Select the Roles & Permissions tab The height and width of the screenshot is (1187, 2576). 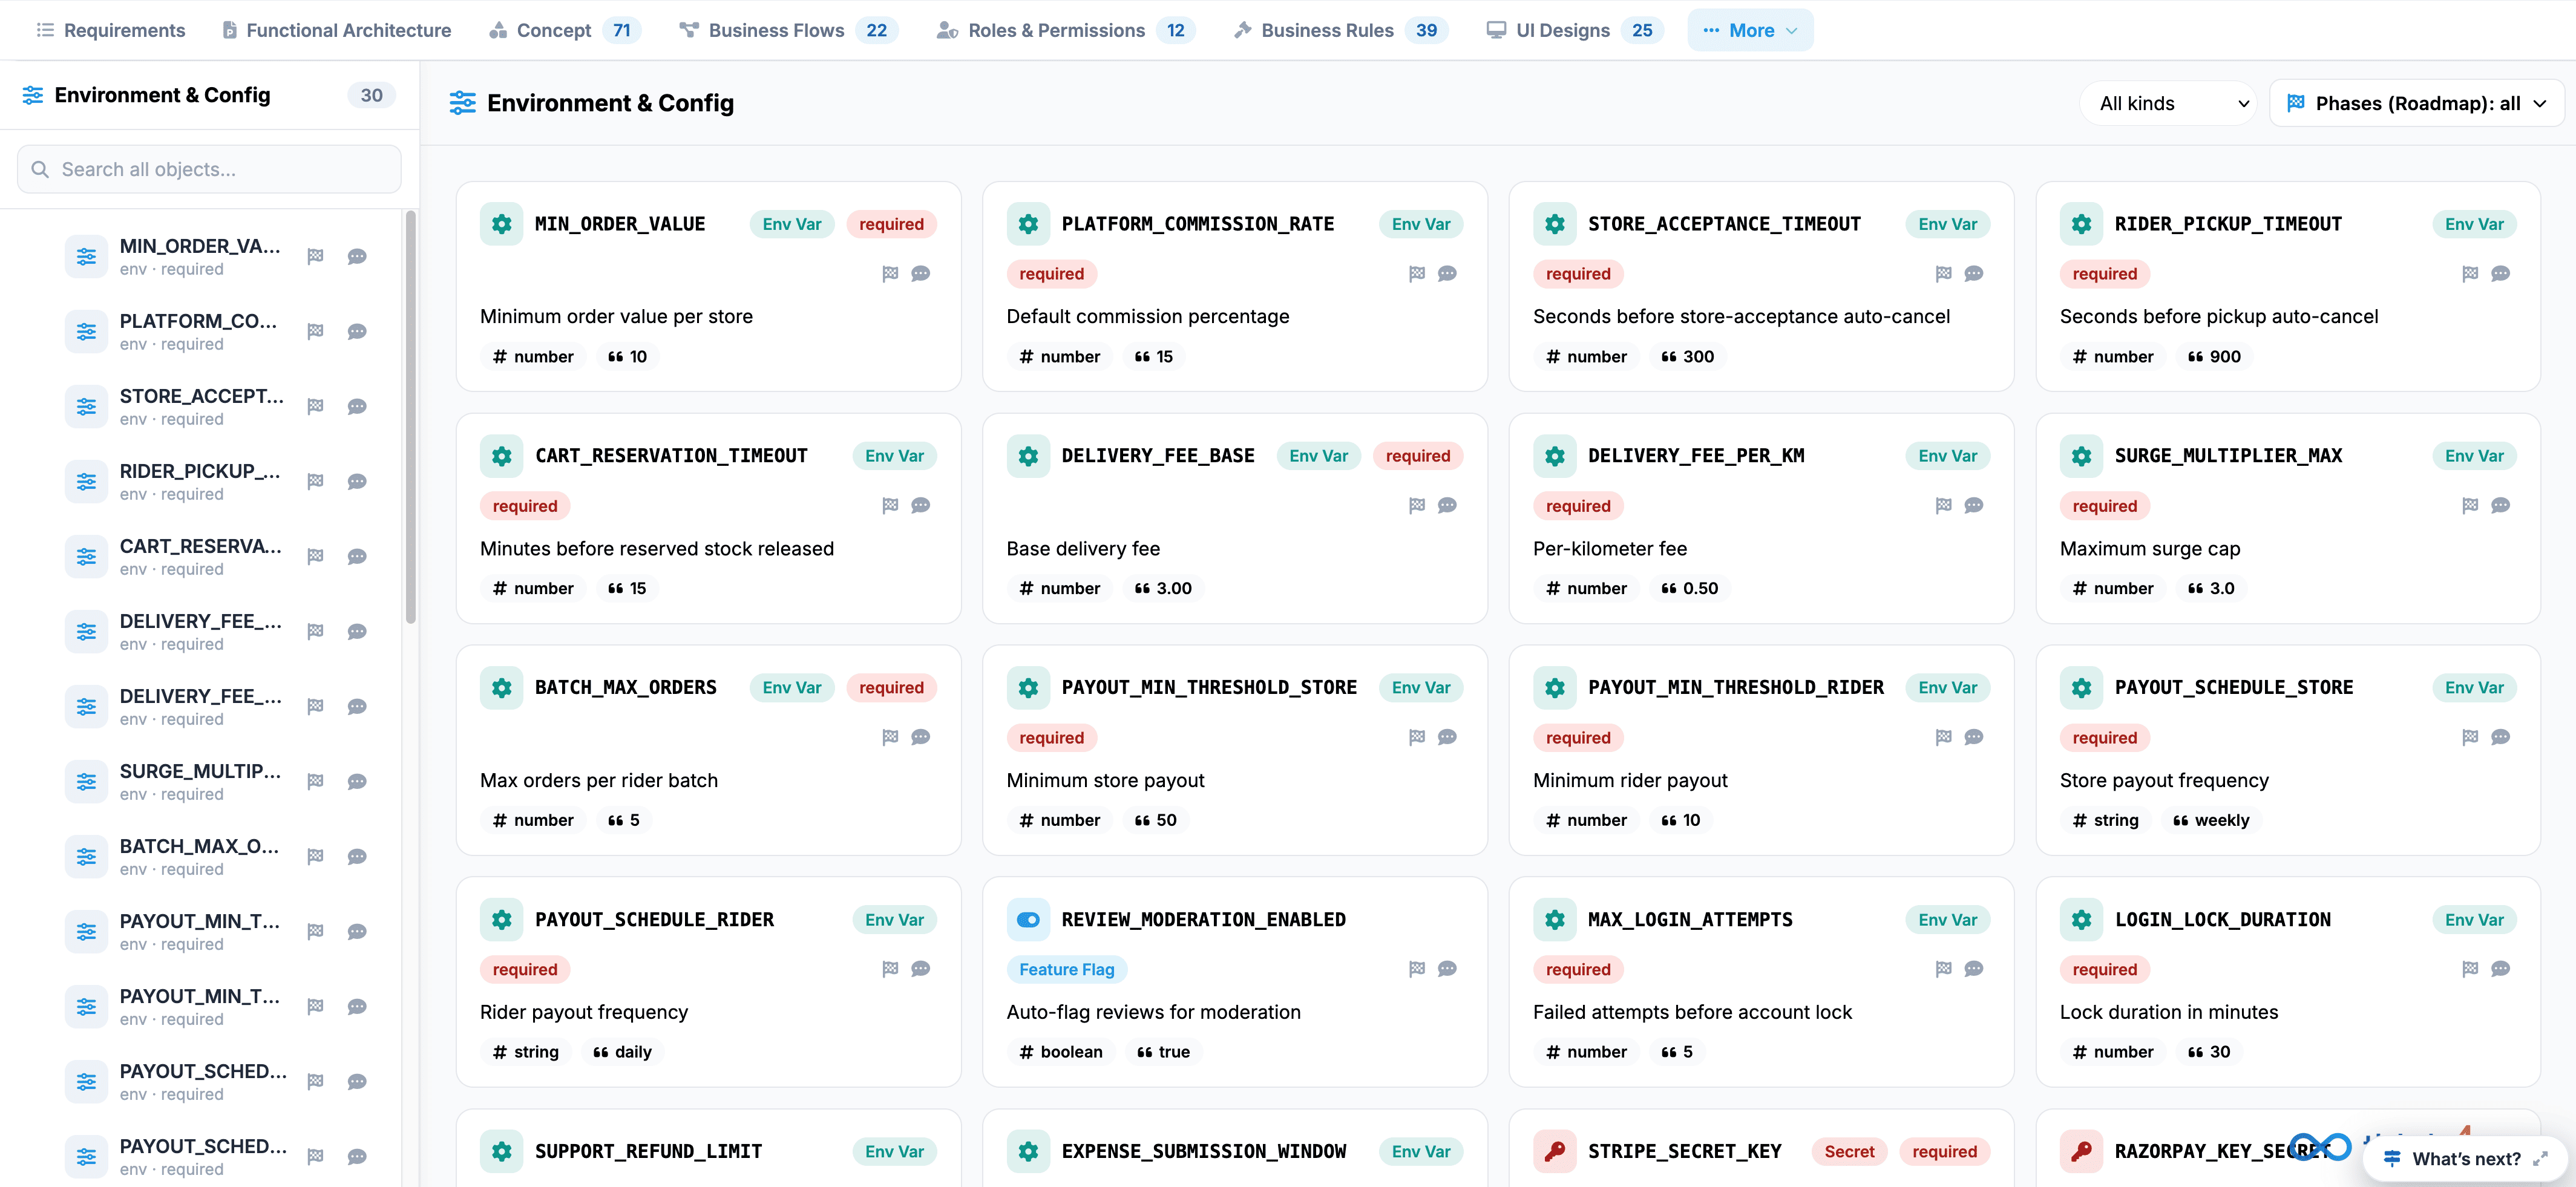(1066, 30)
